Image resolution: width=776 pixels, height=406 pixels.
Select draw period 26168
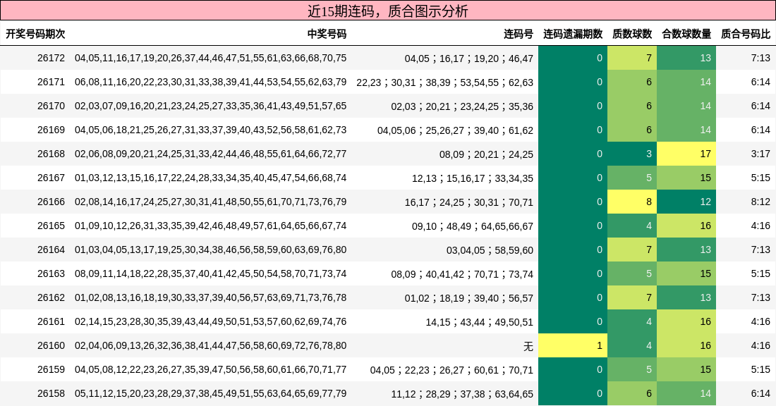(51, 154)
